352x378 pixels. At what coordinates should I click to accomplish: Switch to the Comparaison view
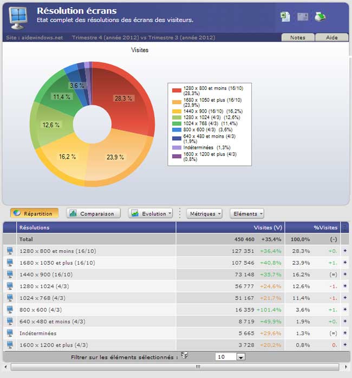click(x=92, y=213)
